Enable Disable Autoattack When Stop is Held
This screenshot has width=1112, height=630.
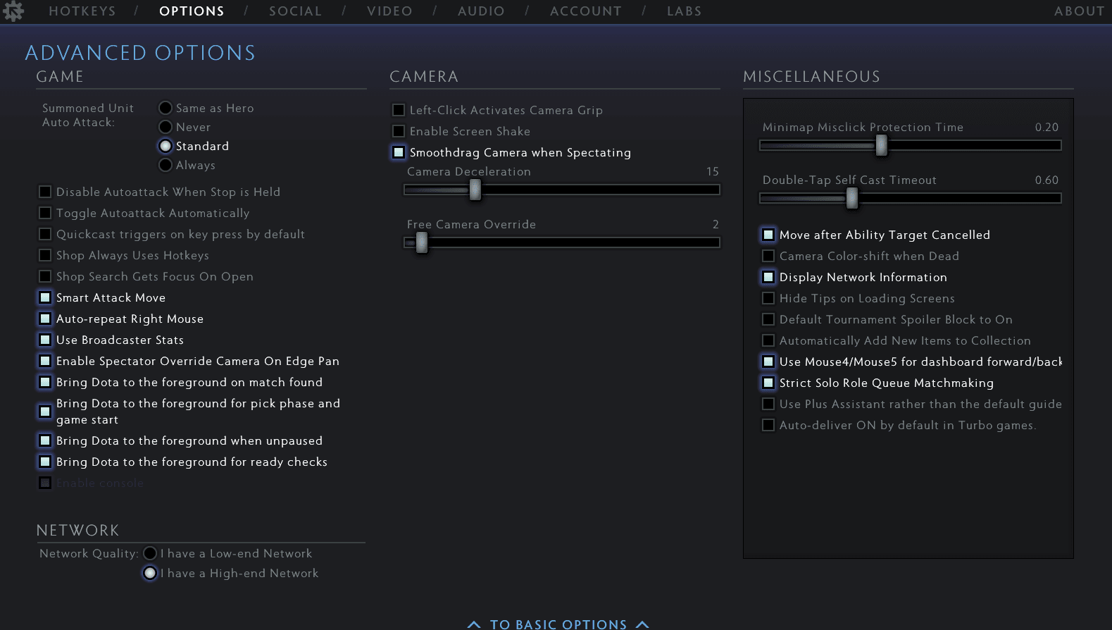click(45, 192)
